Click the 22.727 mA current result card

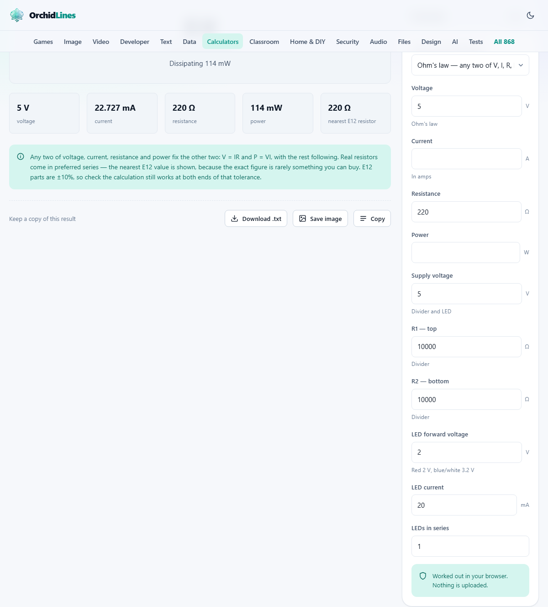coord(122,113)
